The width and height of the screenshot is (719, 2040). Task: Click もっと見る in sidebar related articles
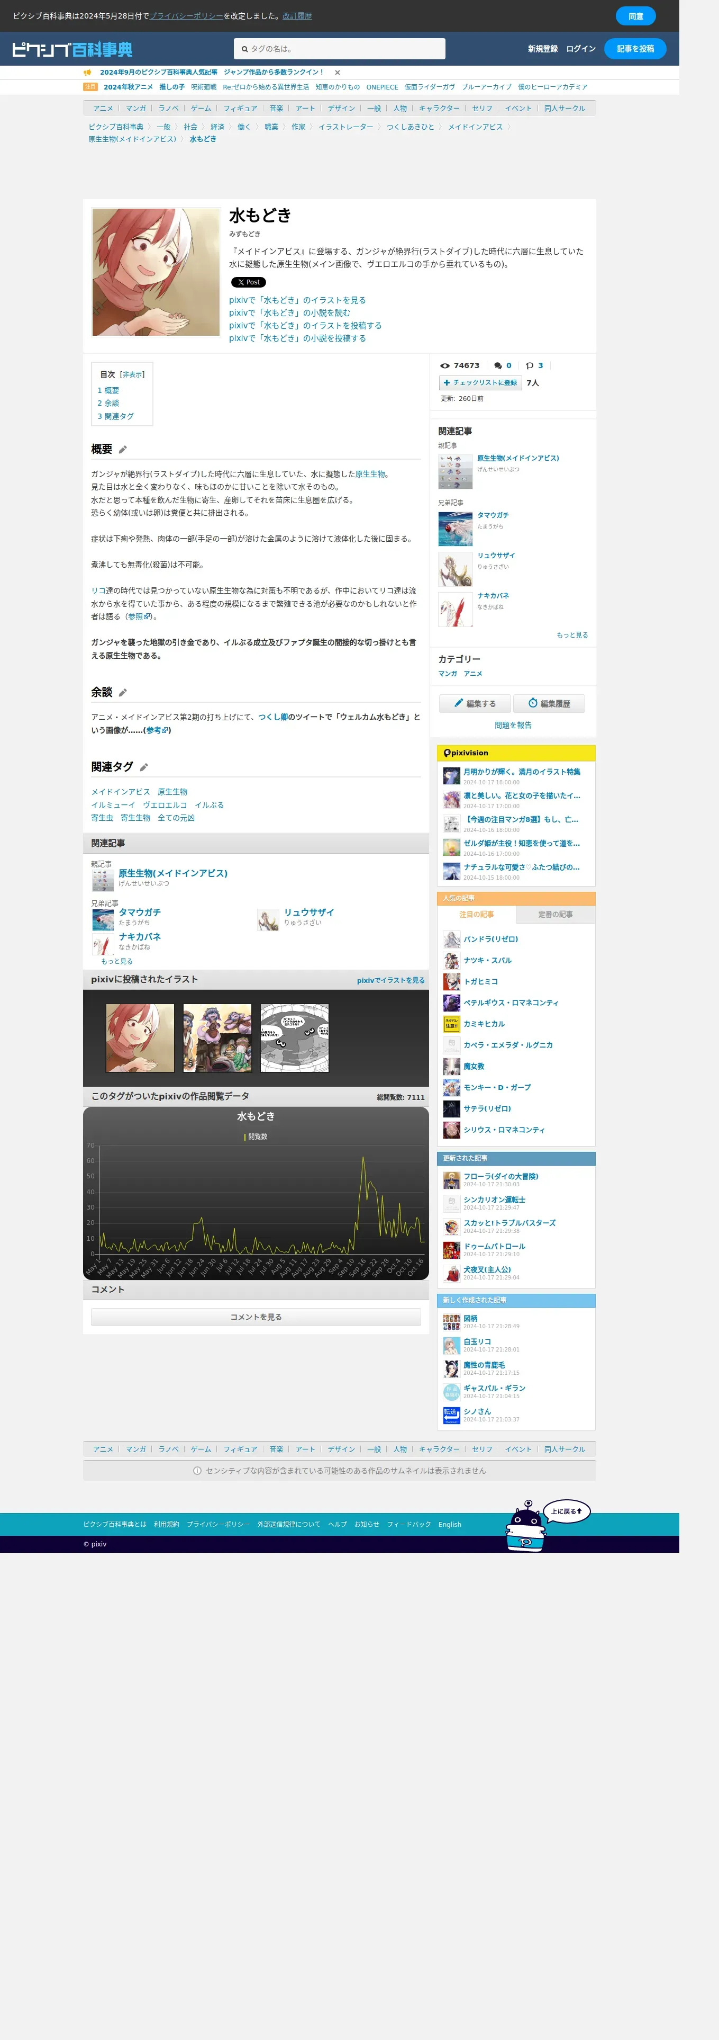572,635
